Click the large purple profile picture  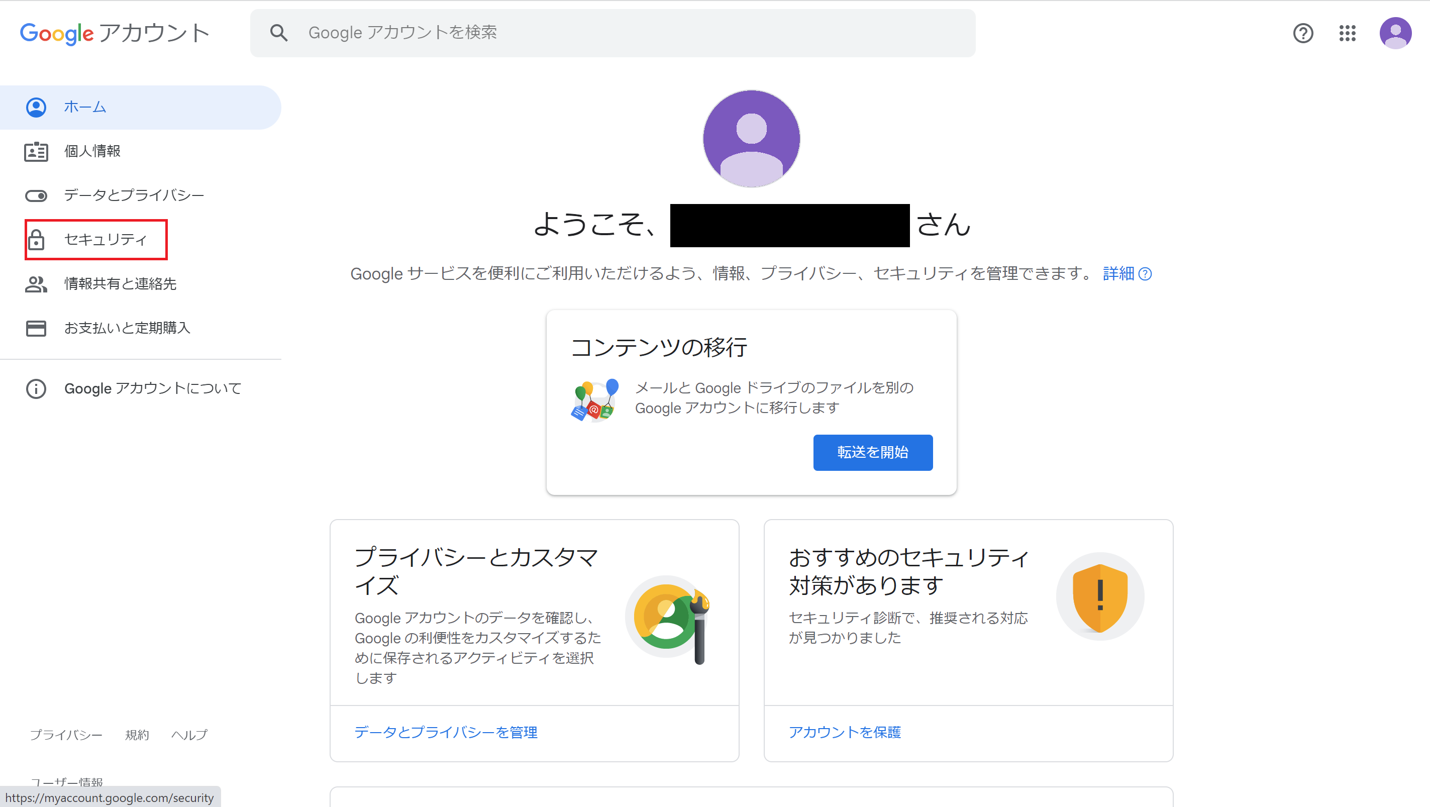[x=751, y=138]
